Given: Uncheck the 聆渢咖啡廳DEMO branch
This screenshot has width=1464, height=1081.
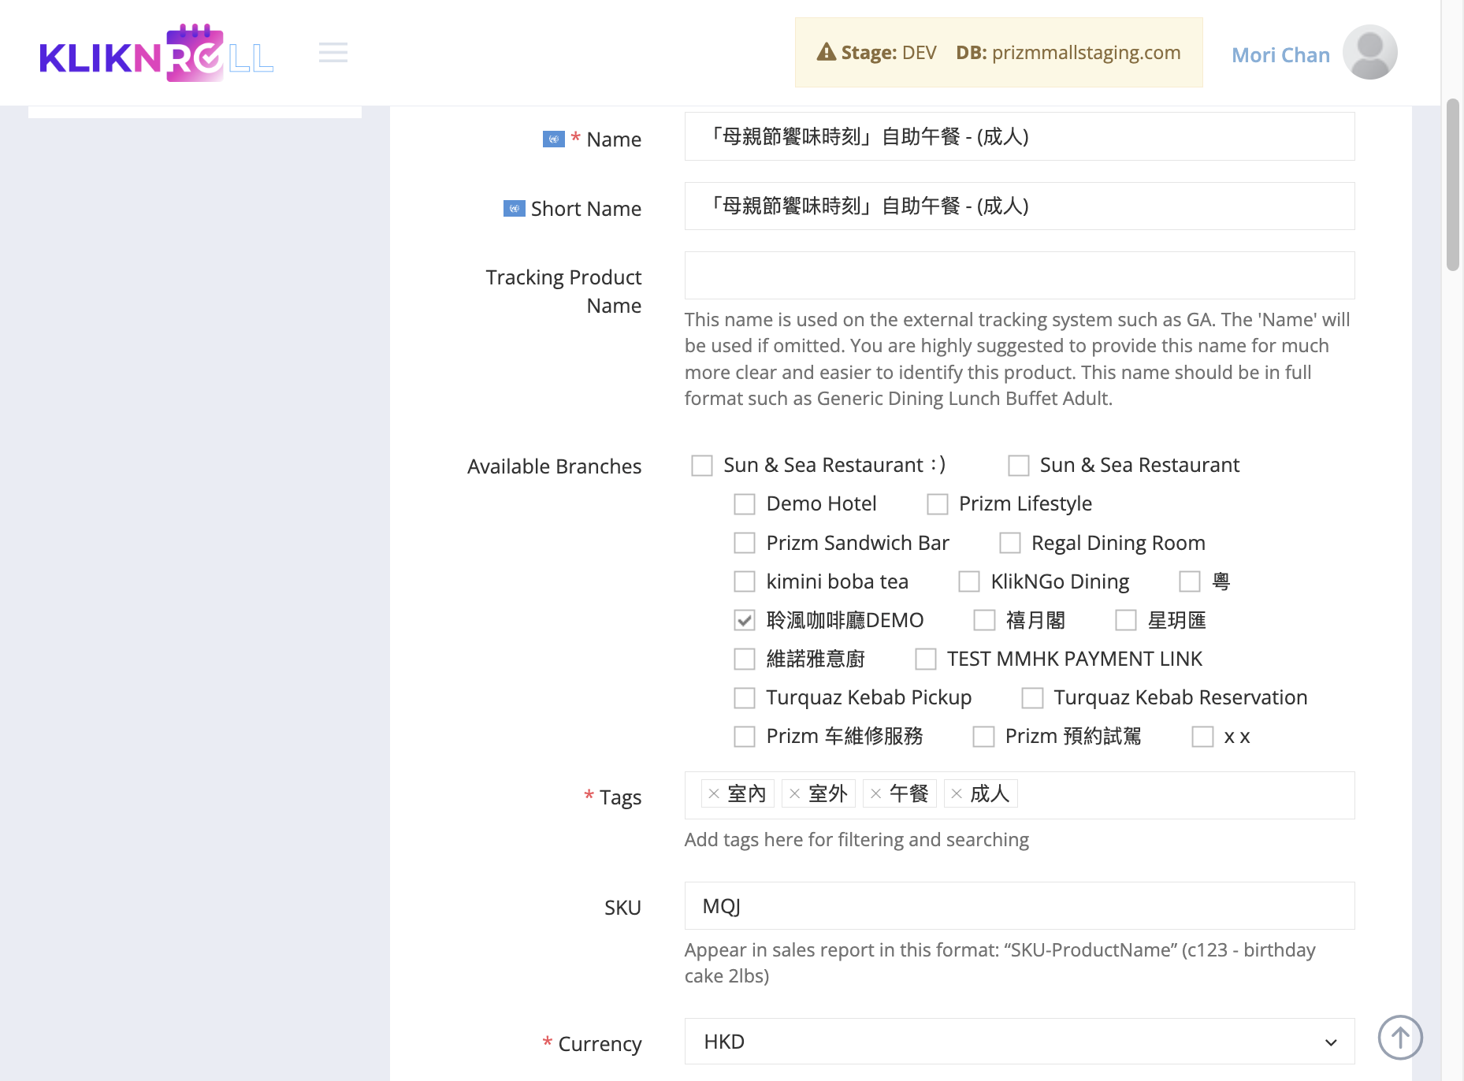Looking at the screenshot, I should tap(745, 620).
